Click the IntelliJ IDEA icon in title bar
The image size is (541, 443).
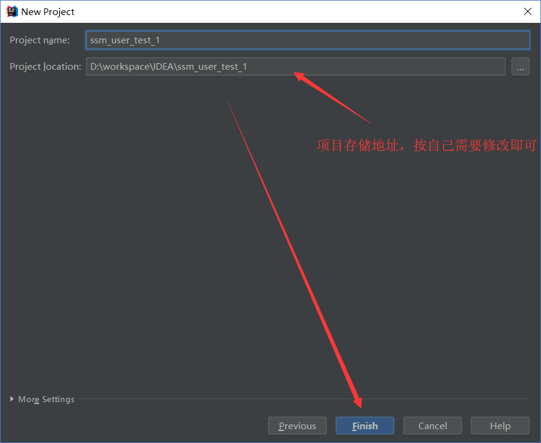12,11
